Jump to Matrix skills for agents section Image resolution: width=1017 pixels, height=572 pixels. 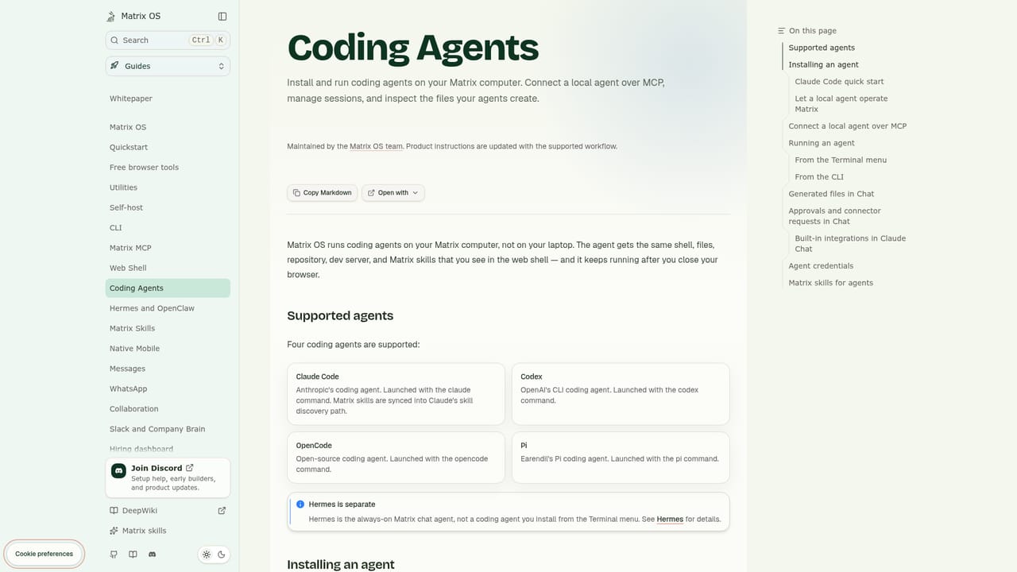click(x=830, y=283)
